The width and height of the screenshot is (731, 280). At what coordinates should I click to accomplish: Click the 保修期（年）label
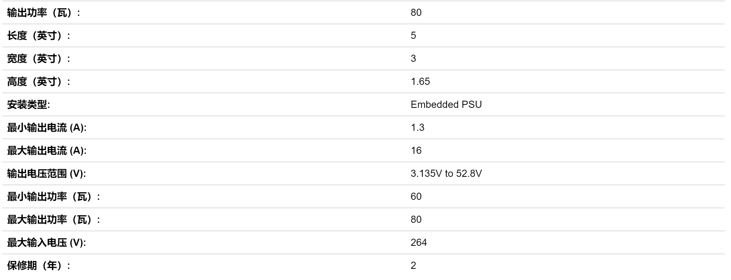tap(39, 266)
